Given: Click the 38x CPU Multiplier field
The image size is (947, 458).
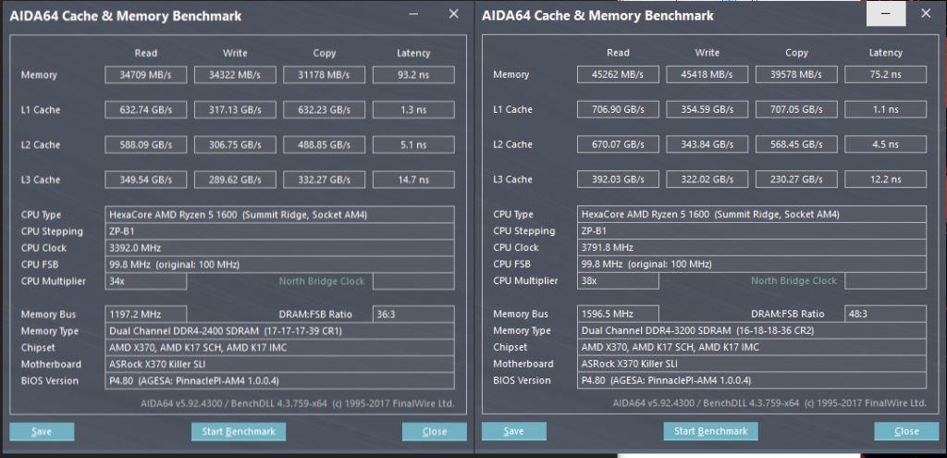Looking at the screenshot, I should (x=619, y=280).
